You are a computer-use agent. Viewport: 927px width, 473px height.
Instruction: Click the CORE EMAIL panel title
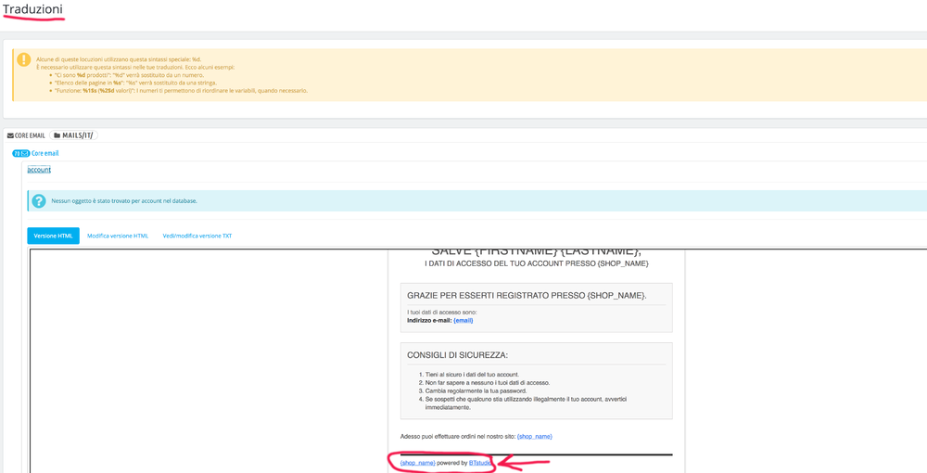(x=30, y=135)
